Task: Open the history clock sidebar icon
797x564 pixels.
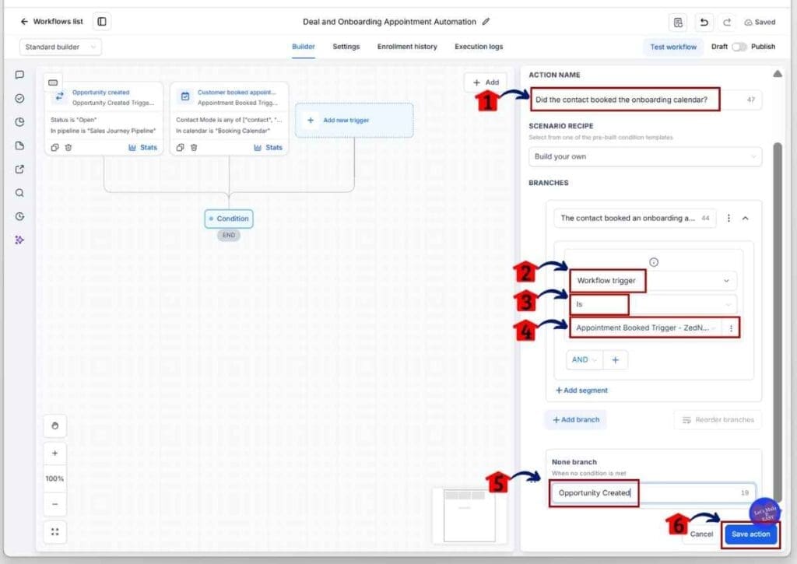Action: 19,216
